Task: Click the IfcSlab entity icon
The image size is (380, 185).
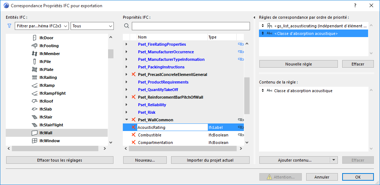Action: tap(35, 109)
